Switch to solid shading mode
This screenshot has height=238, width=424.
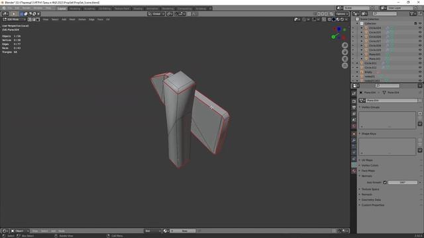click(334, 19)
